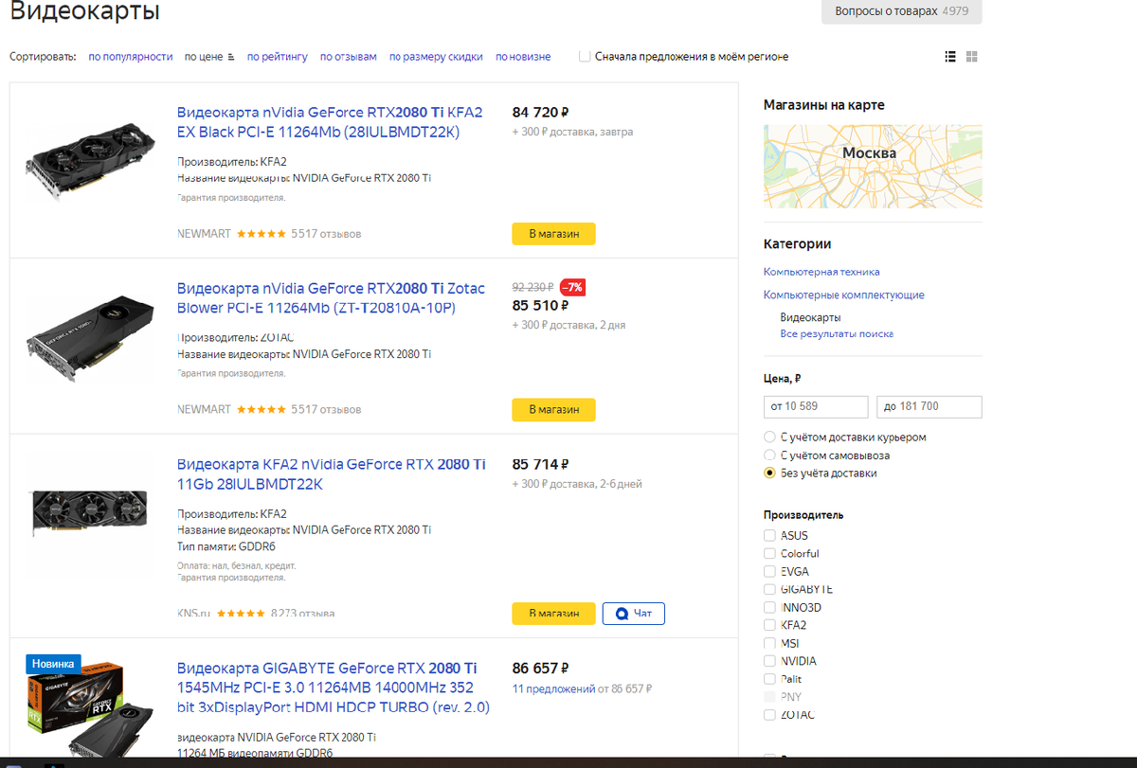
Task: Sort by 'по размеру скидки'
Action: point(436,57)
